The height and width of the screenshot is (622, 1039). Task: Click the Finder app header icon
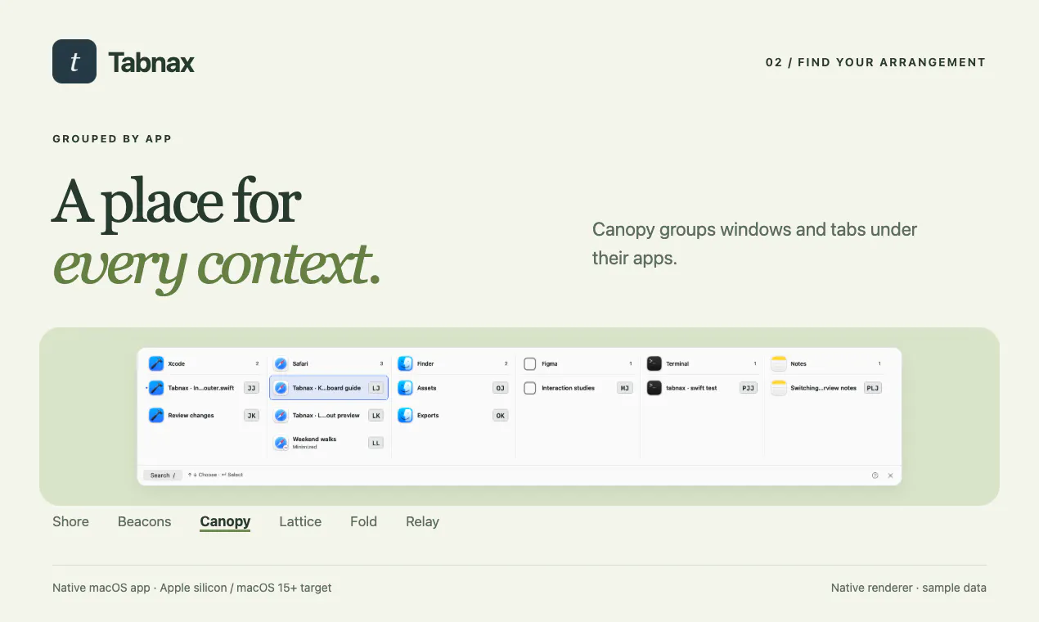click(x=405, y=363)
